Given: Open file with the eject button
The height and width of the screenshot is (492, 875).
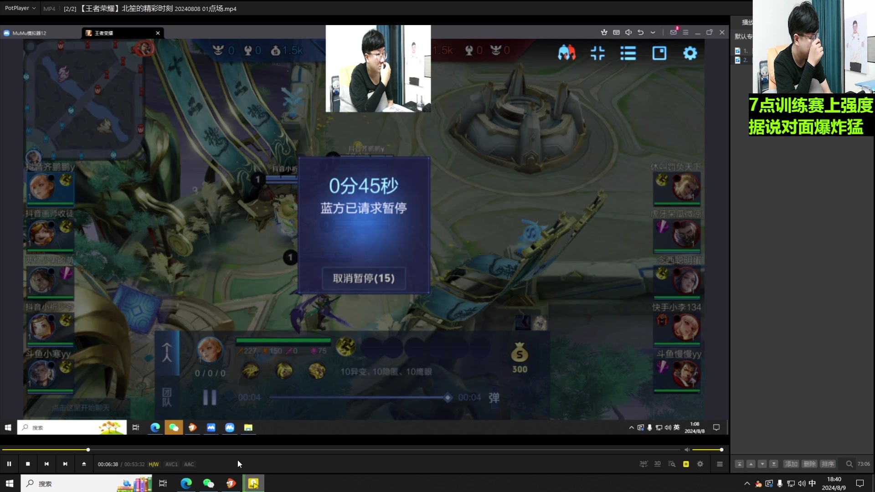Looking at the screenshot, I should 84,464.
